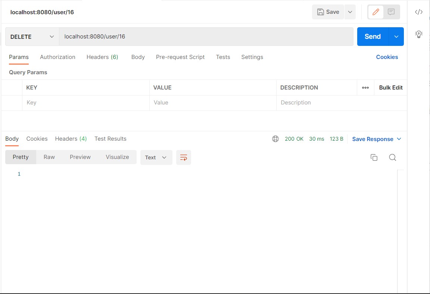
Task: Open the request Body tab
Action: pos(138,57)
